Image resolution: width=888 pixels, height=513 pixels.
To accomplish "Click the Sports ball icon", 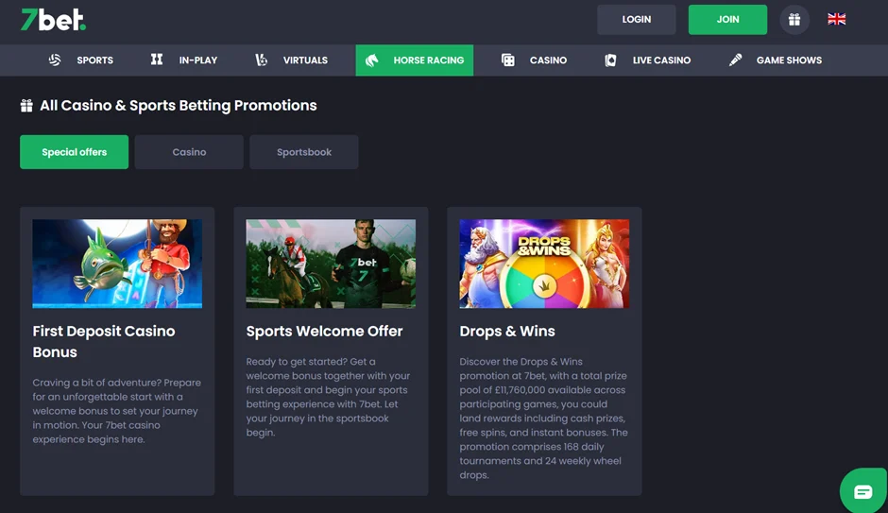I will click(55, 60).
